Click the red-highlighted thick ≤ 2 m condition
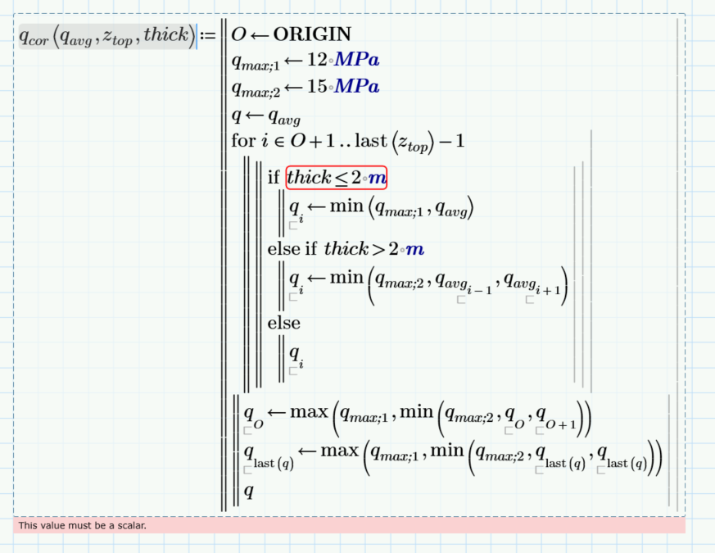 coord(336,177)
